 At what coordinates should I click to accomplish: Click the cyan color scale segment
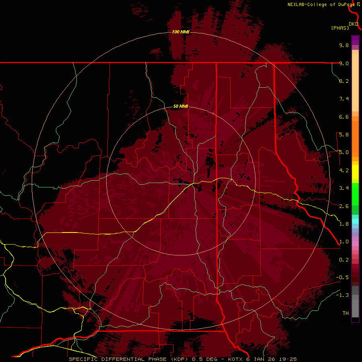coord(355,221)
